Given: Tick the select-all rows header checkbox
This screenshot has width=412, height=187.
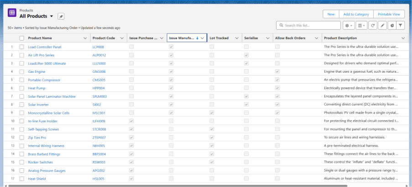Looking at the screenshot, I should 21,38.
